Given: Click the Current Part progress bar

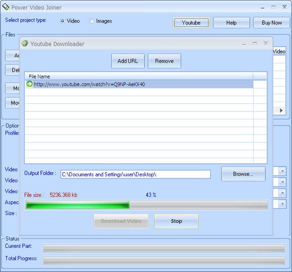Looking at the screenshot, I should click(x=164, y=248).
